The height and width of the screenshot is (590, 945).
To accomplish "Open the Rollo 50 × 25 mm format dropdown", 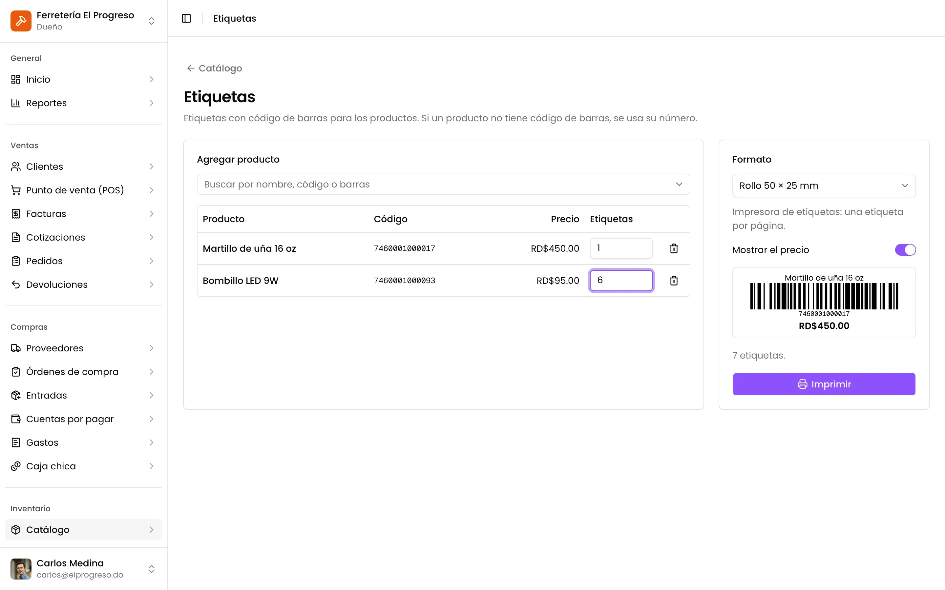I will [824, 186].
